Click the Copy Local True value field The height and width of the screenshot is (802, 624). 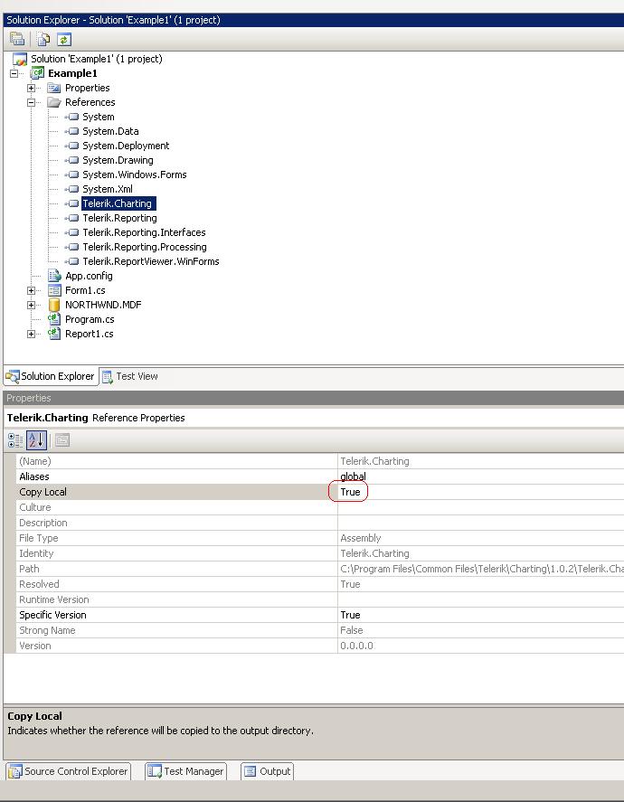[481, 492]
